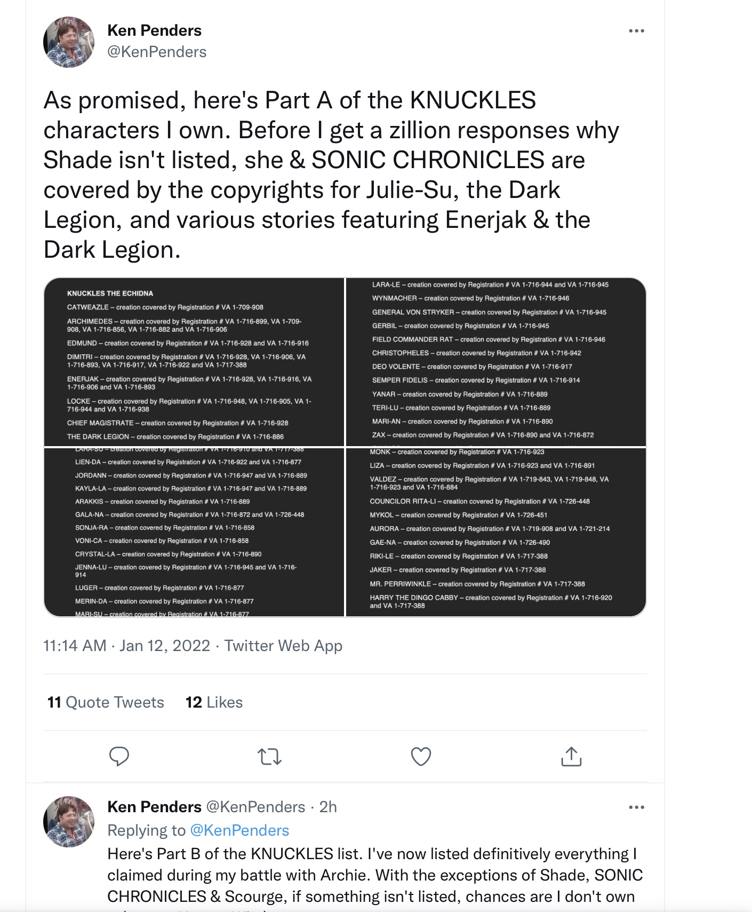This screenshot has height=912, width=752.
Task: Like the tweet with the heart icon
Action: [x=421, y=756]
